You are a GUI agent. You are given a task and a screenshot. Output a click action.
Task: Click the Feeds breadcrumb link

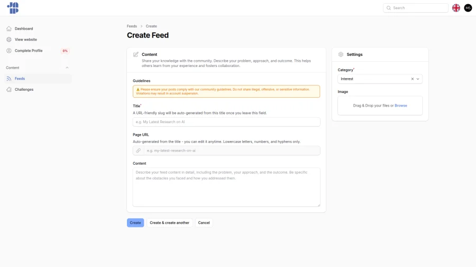tap(132, 26)
